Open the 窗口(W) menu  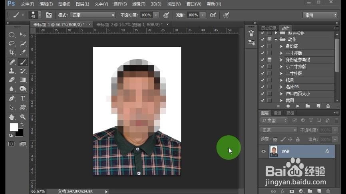point(194,4)
